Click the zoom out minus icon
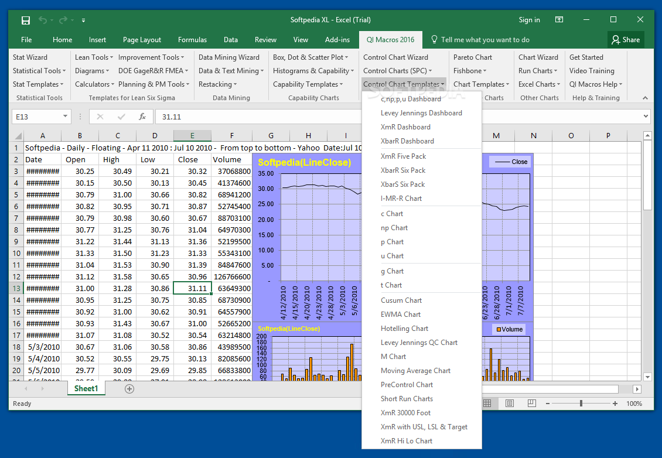The width and height of the screenshot is (662, 458). (548, 404)
